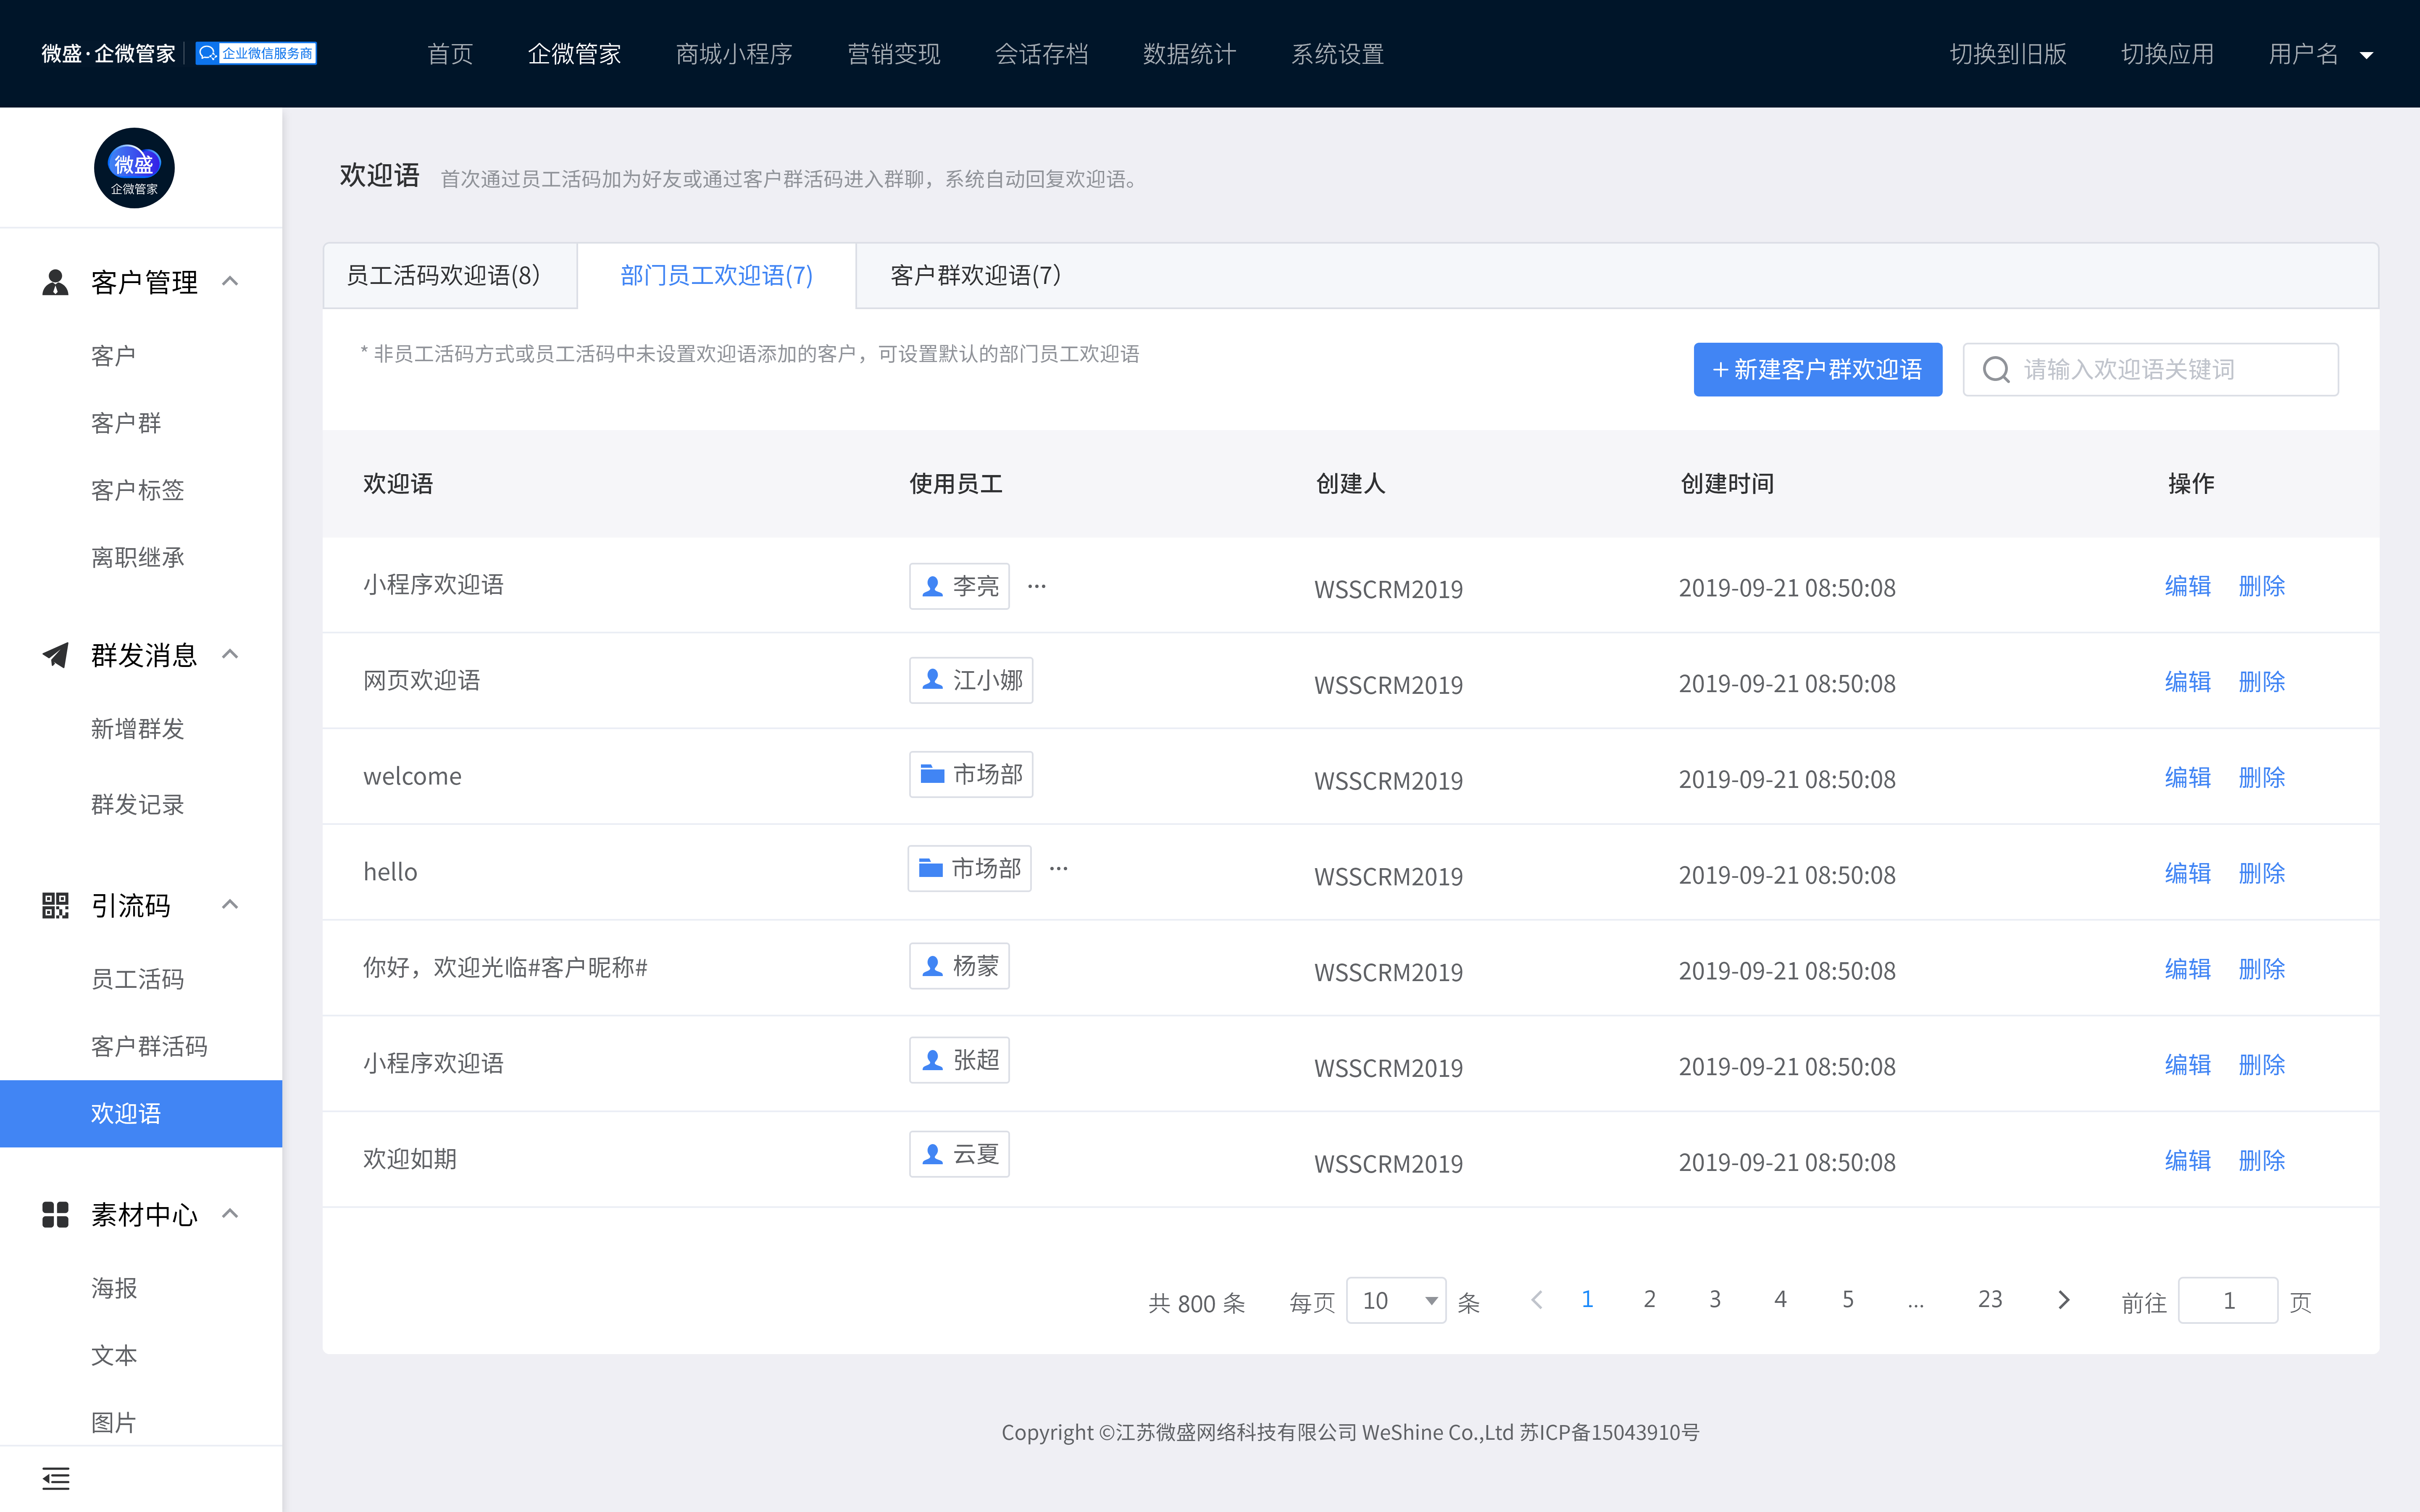2420x1512 pixels.
Task: Click the 客户管理 person icon
Action: (x=55, y=282)
